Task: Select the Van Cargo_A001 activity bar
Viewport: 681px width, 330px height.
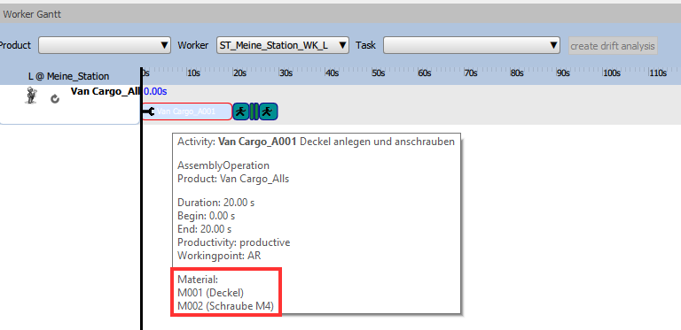Action: [x=188, y=111]
